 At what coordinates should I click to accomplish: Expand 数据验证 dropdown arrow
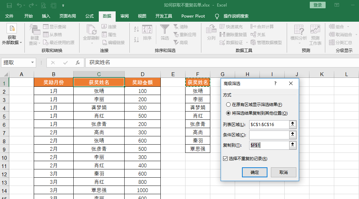point(247,43)
